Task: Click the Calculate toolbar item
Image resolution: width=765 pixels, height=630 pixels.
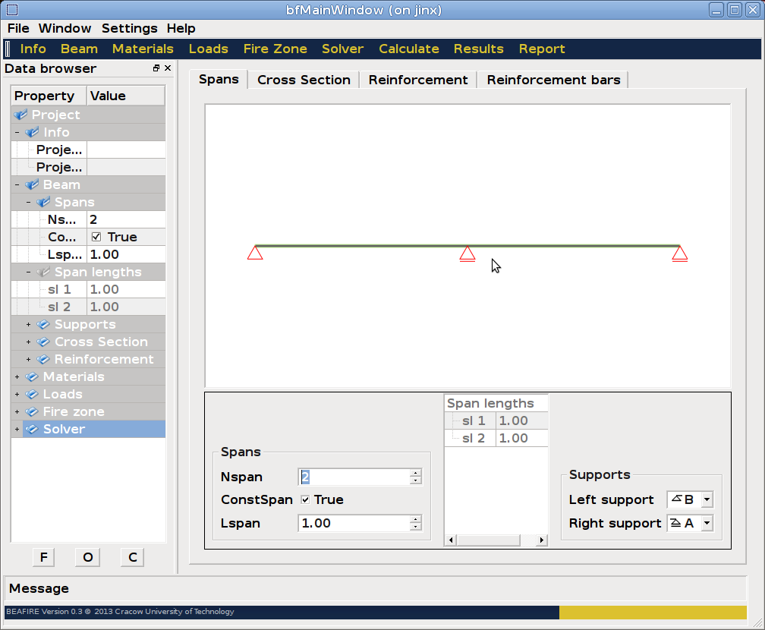Action: [x=408, y=49]
